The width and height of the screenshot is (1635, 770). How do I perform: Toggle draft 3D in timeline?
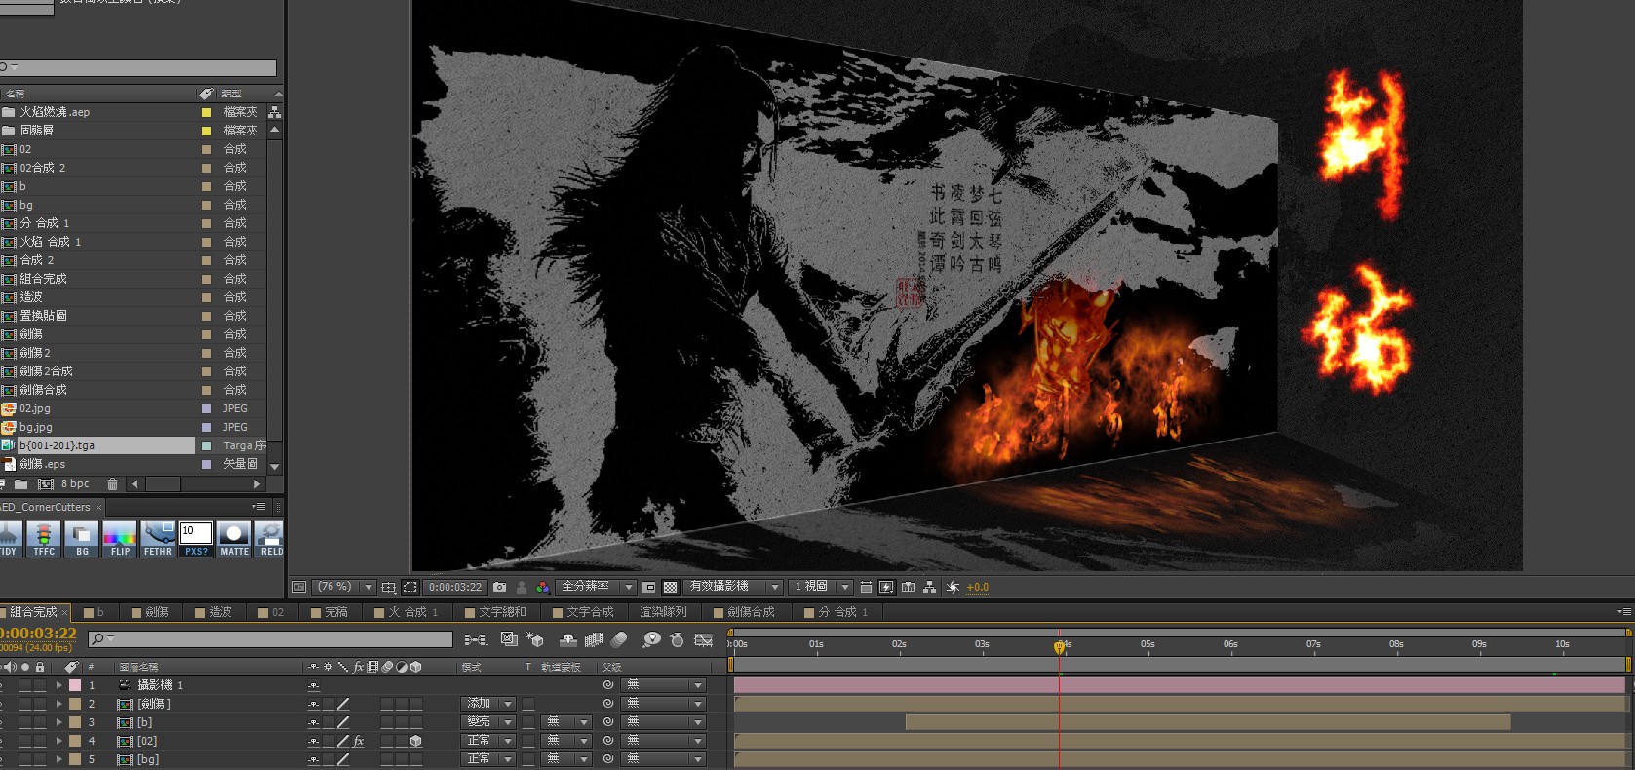click(x=534, y=639)
